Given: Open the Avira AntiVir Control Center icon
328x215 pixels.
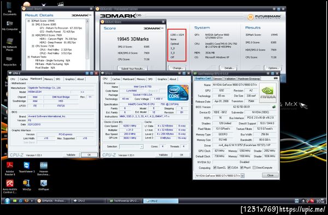Looking at the screenshot, I should pos(10,186).
